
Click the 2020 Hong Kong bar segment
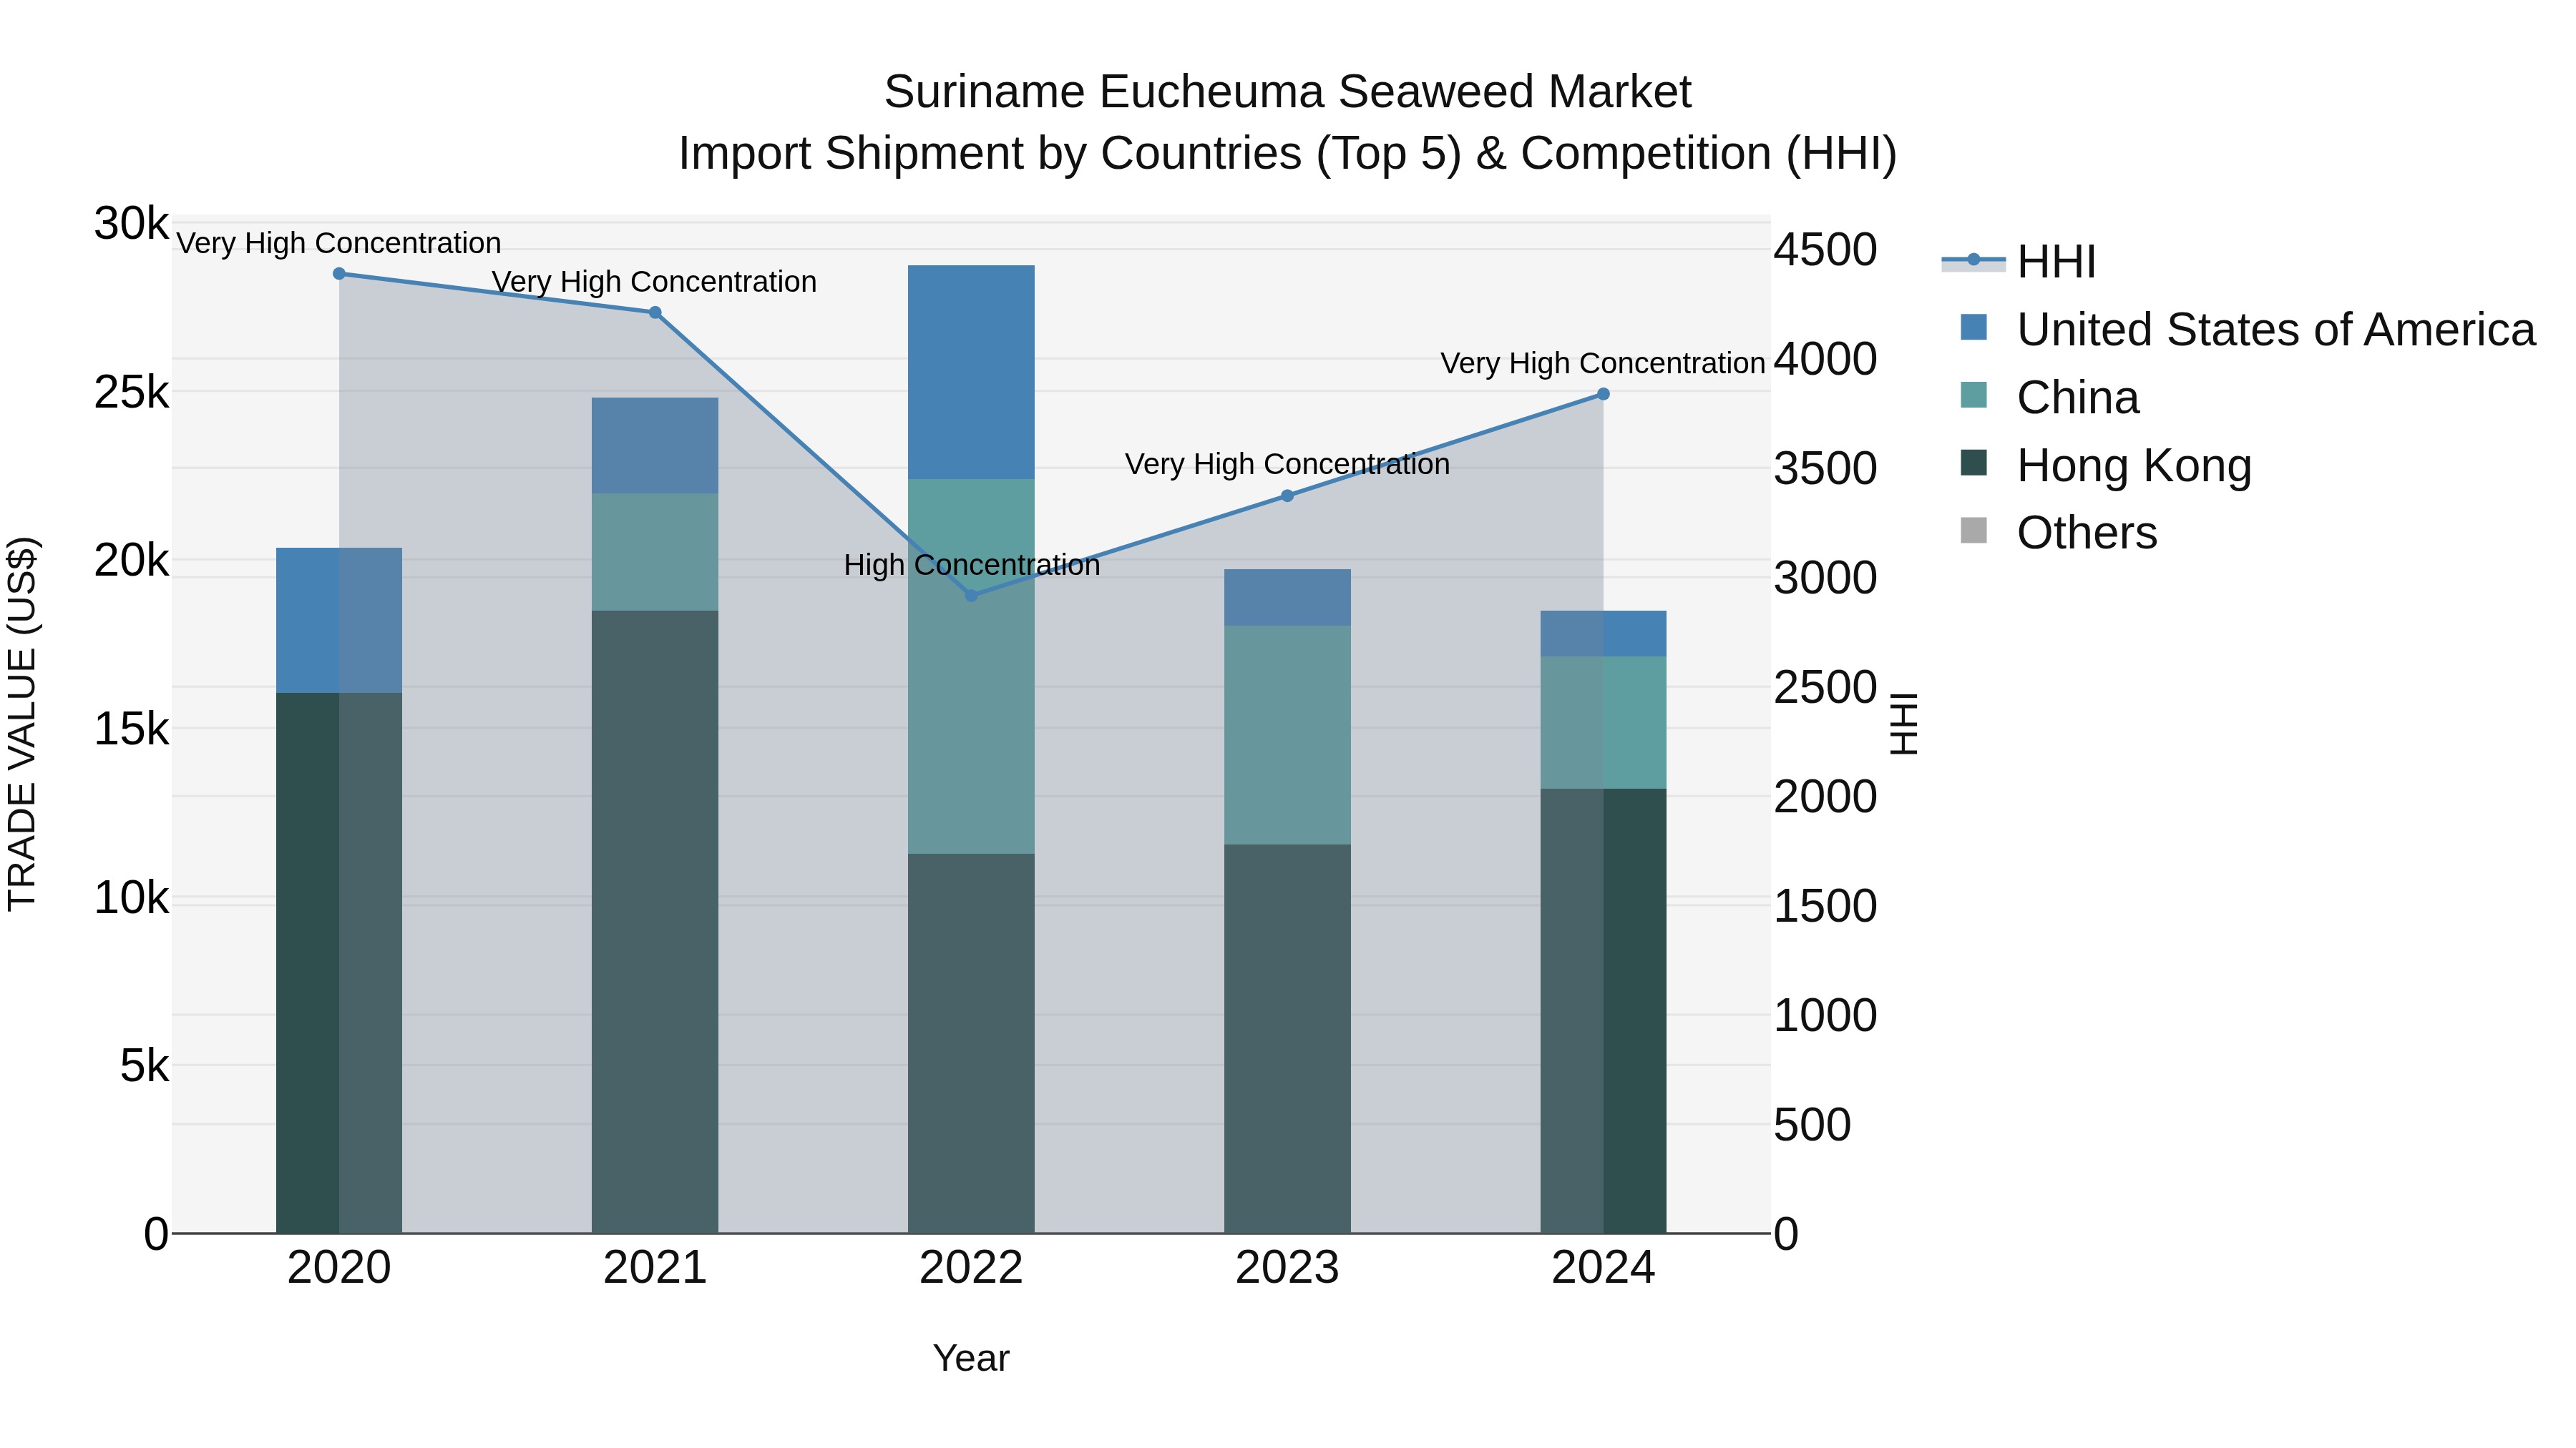click(x=339, y=963)
